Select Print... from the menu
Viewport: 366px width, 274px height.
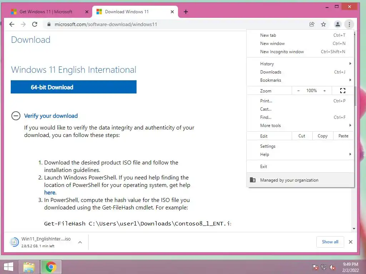(300, 101)
